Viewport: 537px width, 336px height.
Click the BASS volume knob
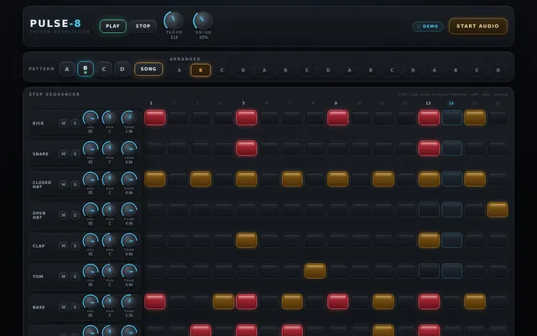[x=91, y=302]
